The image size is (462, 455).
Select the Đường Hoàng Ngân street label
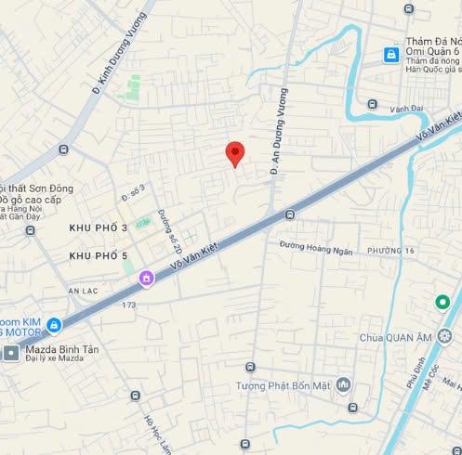click(316, 248)
